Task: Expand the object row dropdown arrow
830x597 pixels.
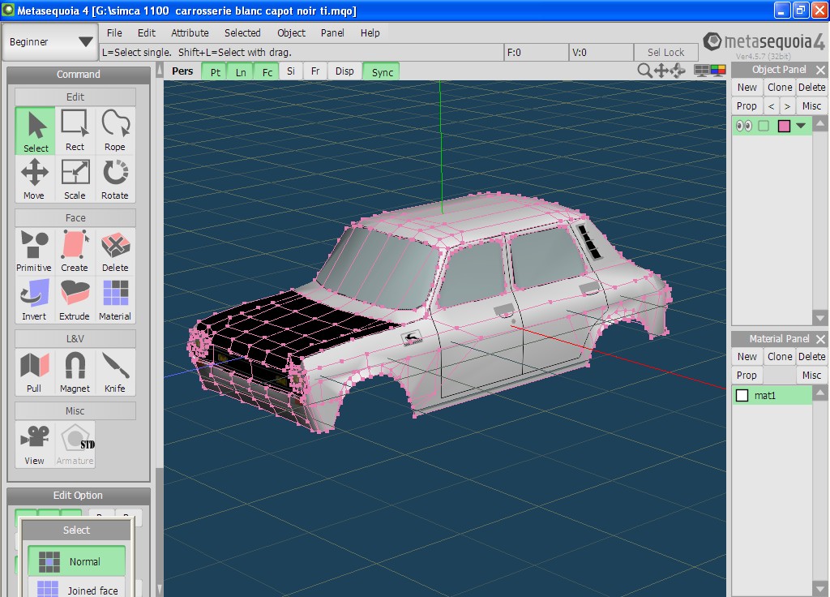Action: coord(801,126)
